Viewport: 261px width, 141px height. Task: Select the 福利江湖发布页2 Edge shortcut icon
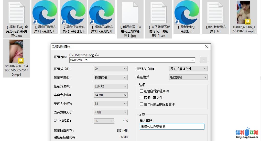pyautogui.click(x=73, y=13)
